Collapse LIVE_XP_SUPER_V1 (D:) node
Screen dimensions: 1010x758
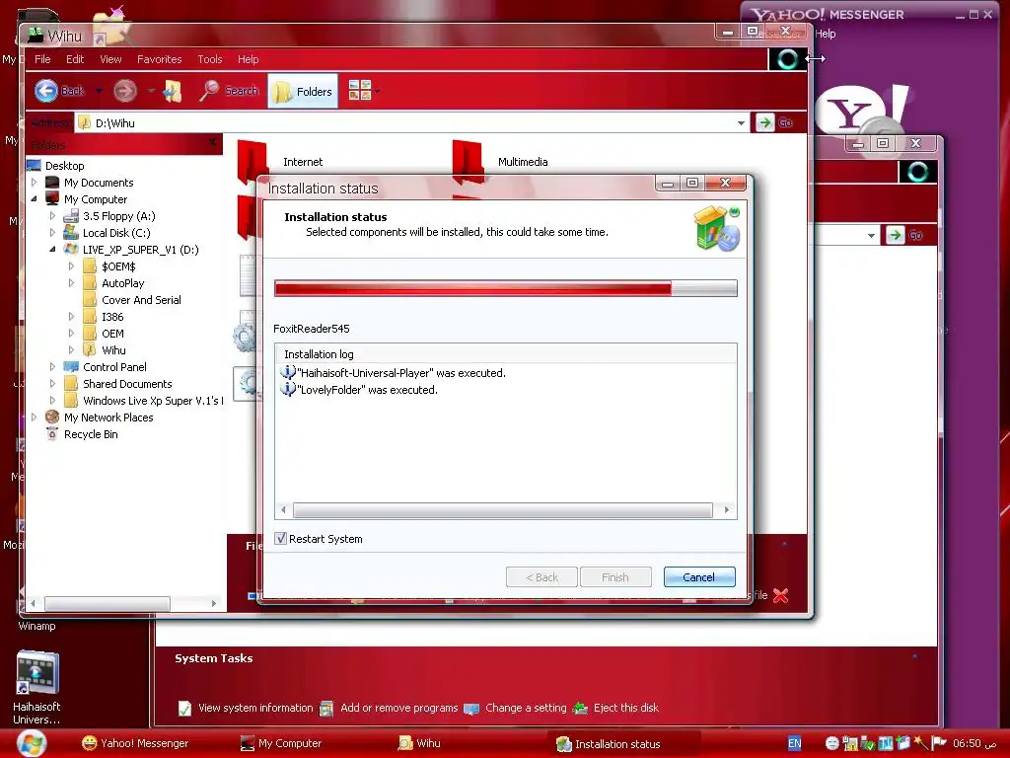pos(53,250)
